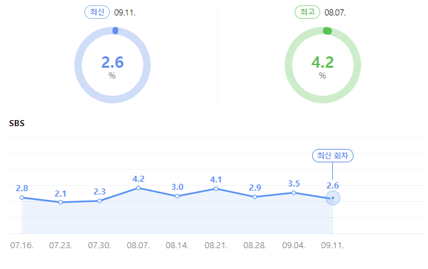Click the 2.1 data point on 07.23.
This screenshot has height=269, width=428.
point(60,203)
